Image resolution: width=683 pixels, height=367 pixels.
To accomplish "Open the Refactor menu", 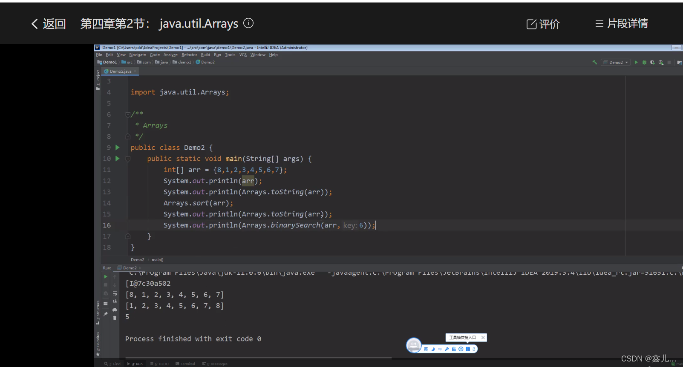I will point(189,55).
